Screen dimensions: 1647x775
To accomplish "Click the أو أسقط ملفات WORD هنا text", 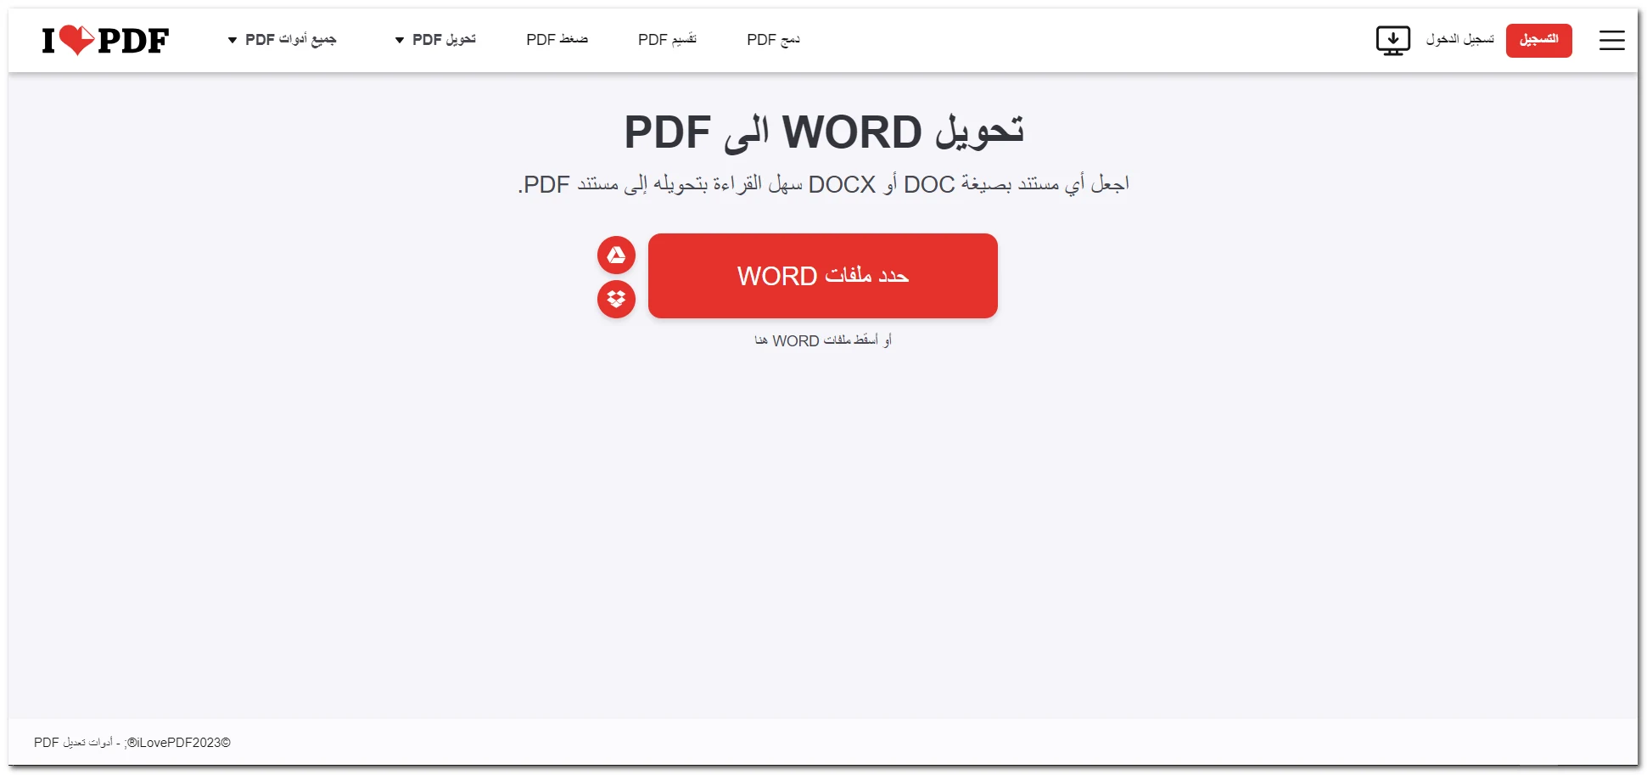I will click(x=823, y=340).
